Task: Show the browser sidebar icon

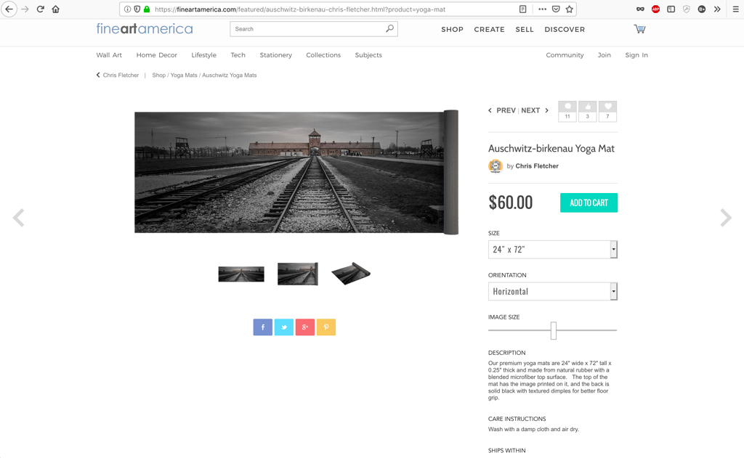Action: click(x=671, y=9)
